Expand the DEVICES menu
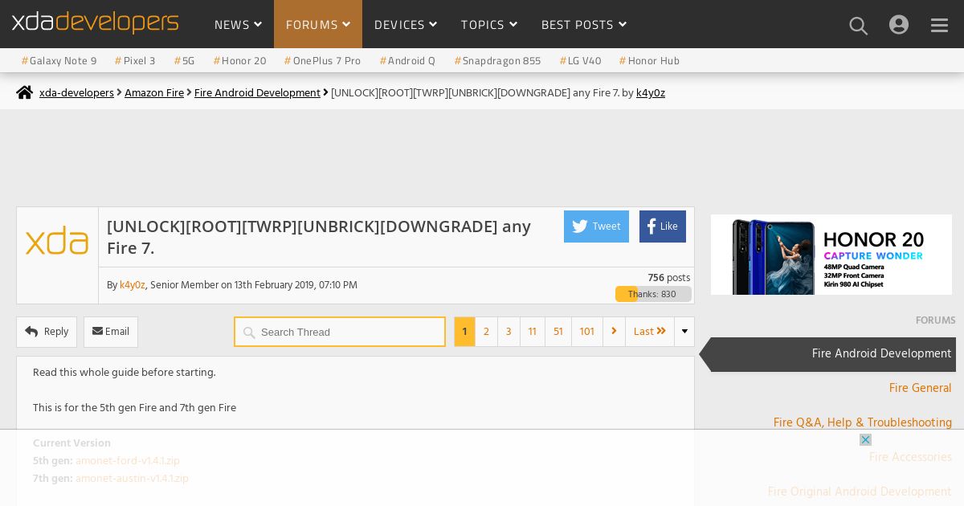This screenshot has width=964, height=506. [406, 25]
